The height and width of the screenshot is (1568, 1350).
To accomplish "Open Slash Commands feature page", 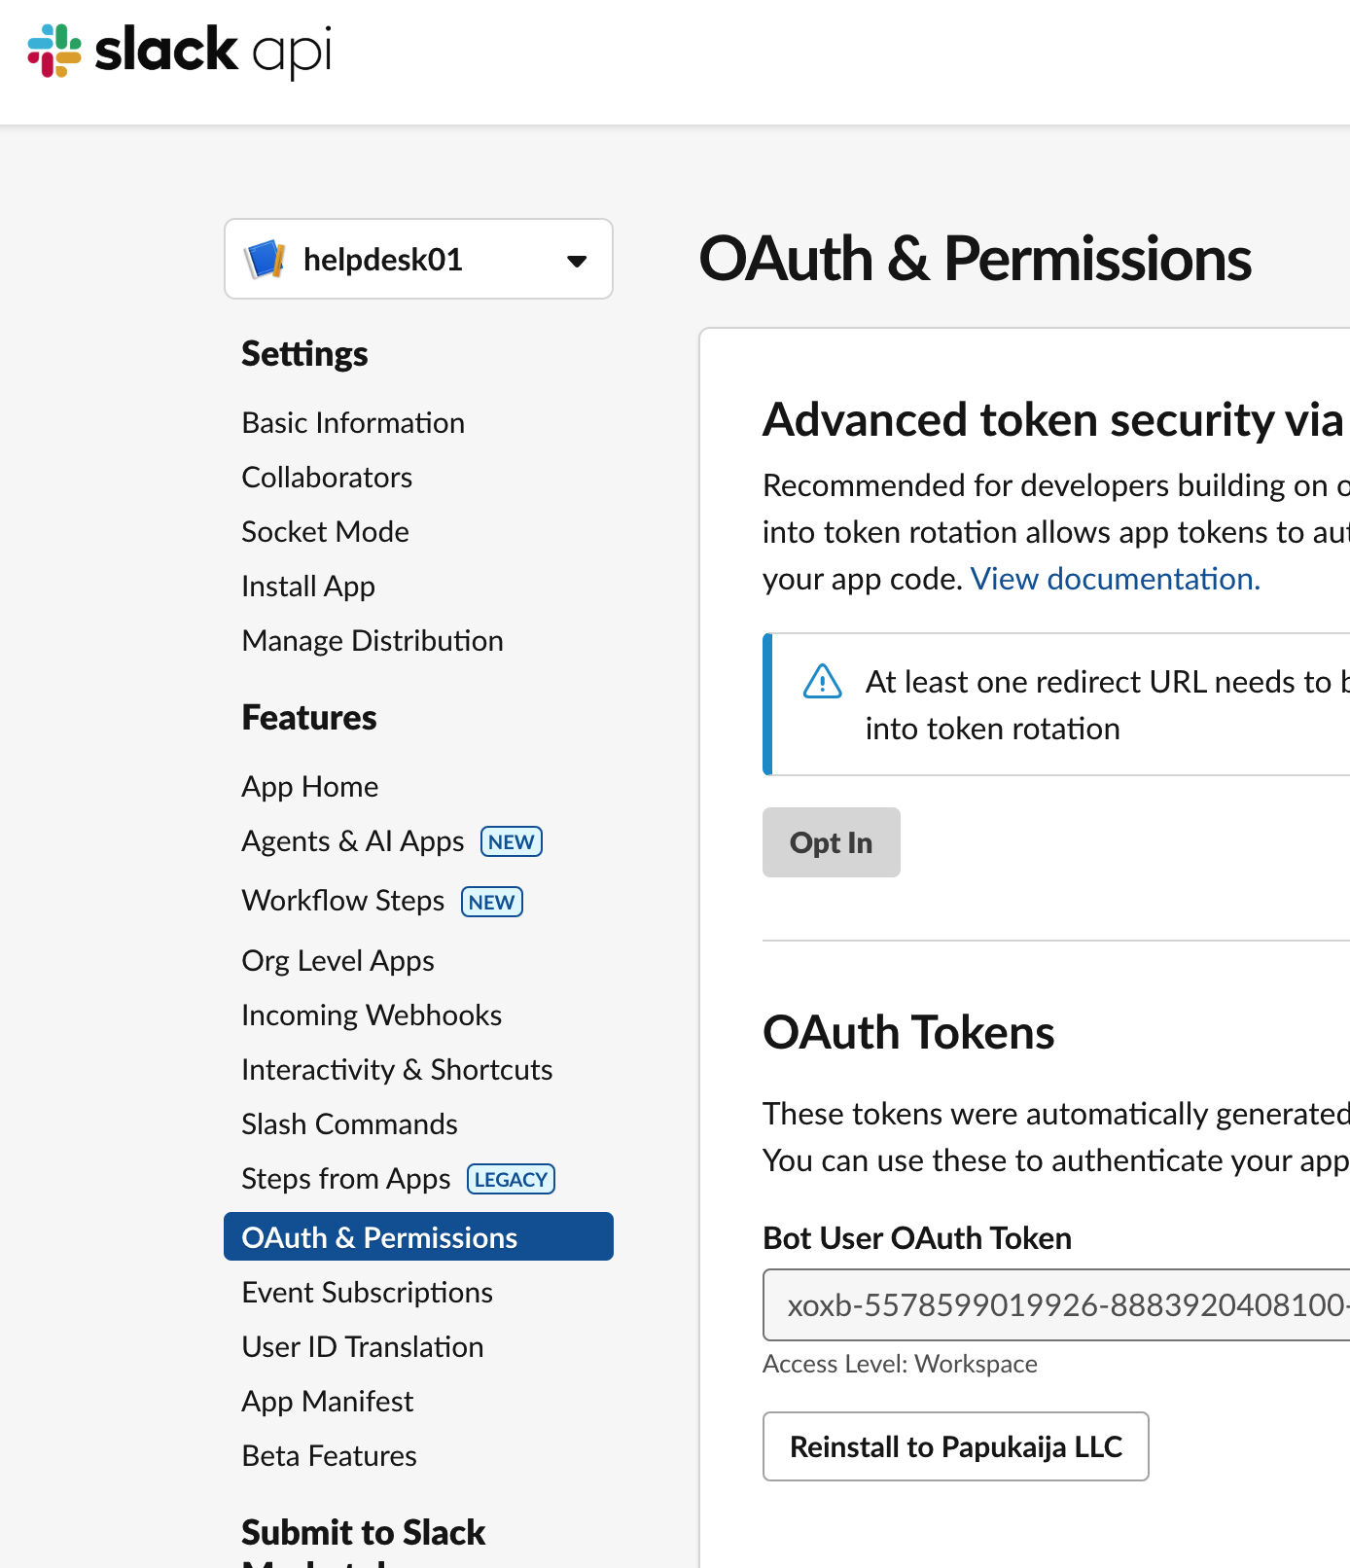I will pyautogui.click(x=349, y=1124).
